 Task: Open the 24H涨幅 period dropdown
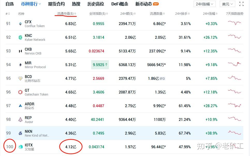coord(204,4)
